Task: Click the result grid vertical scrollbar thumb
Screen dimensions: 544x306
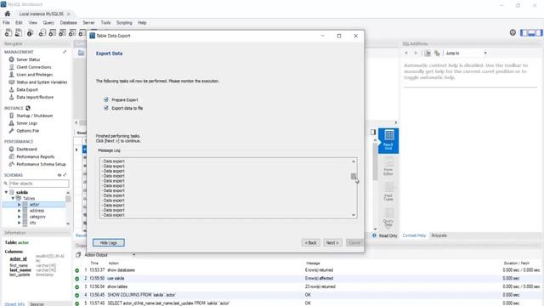Action: click(375, 161)
